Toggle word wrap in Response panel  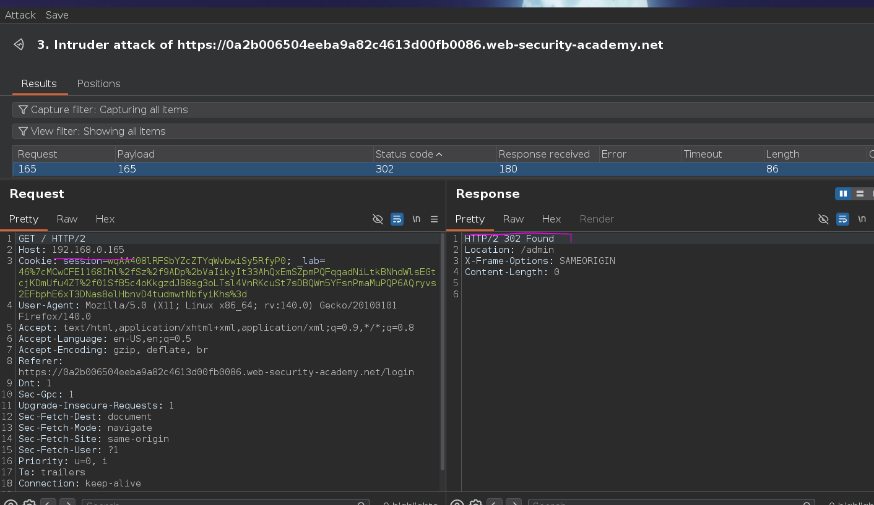842,219
